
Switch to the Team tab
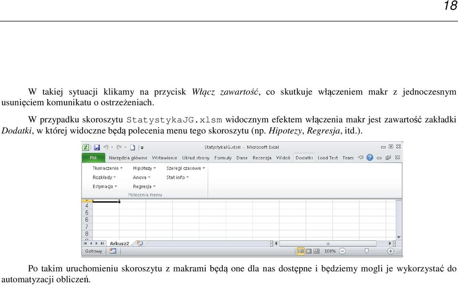click(x=348, y=157)
